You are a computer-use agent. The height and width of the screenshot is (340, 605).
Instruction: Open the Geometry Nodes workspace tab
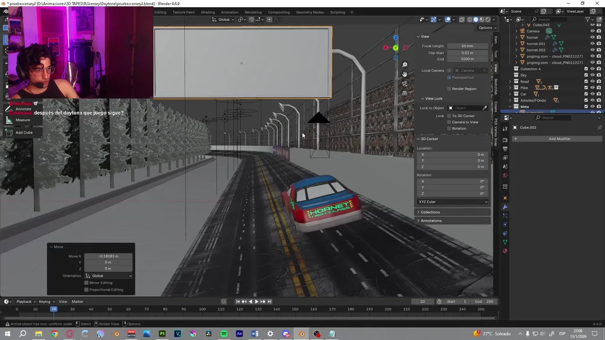coord(310,12)
